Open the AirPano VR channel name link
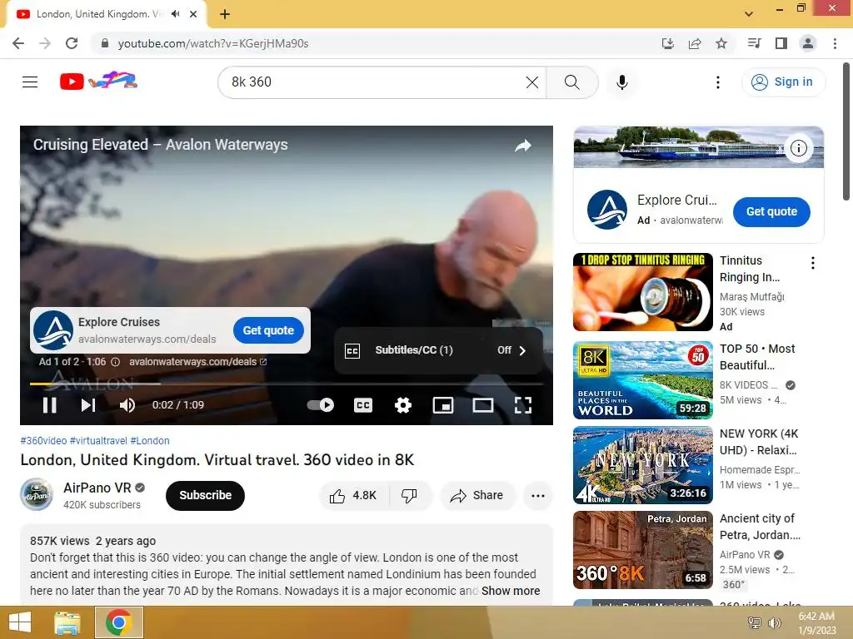The height and width of the screenshot is (639, 853). click(x=97, y=488)
